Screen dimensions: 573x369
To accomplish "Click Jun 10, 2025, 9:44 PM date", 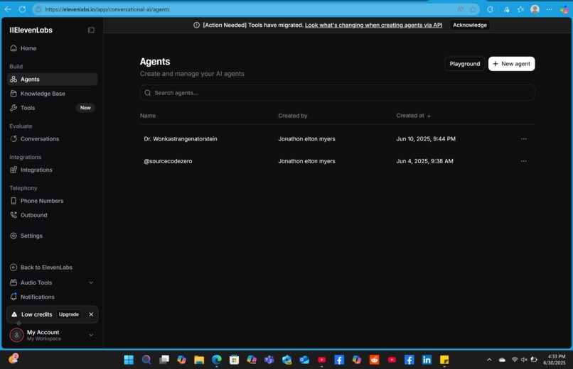I will pyautogui.click(x=426, y=139).
